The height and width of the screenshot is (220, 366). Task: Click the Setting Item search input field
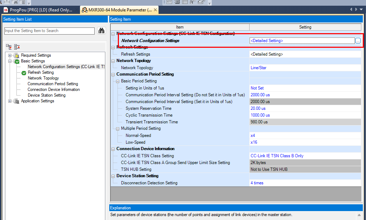[x=49, y=31]
